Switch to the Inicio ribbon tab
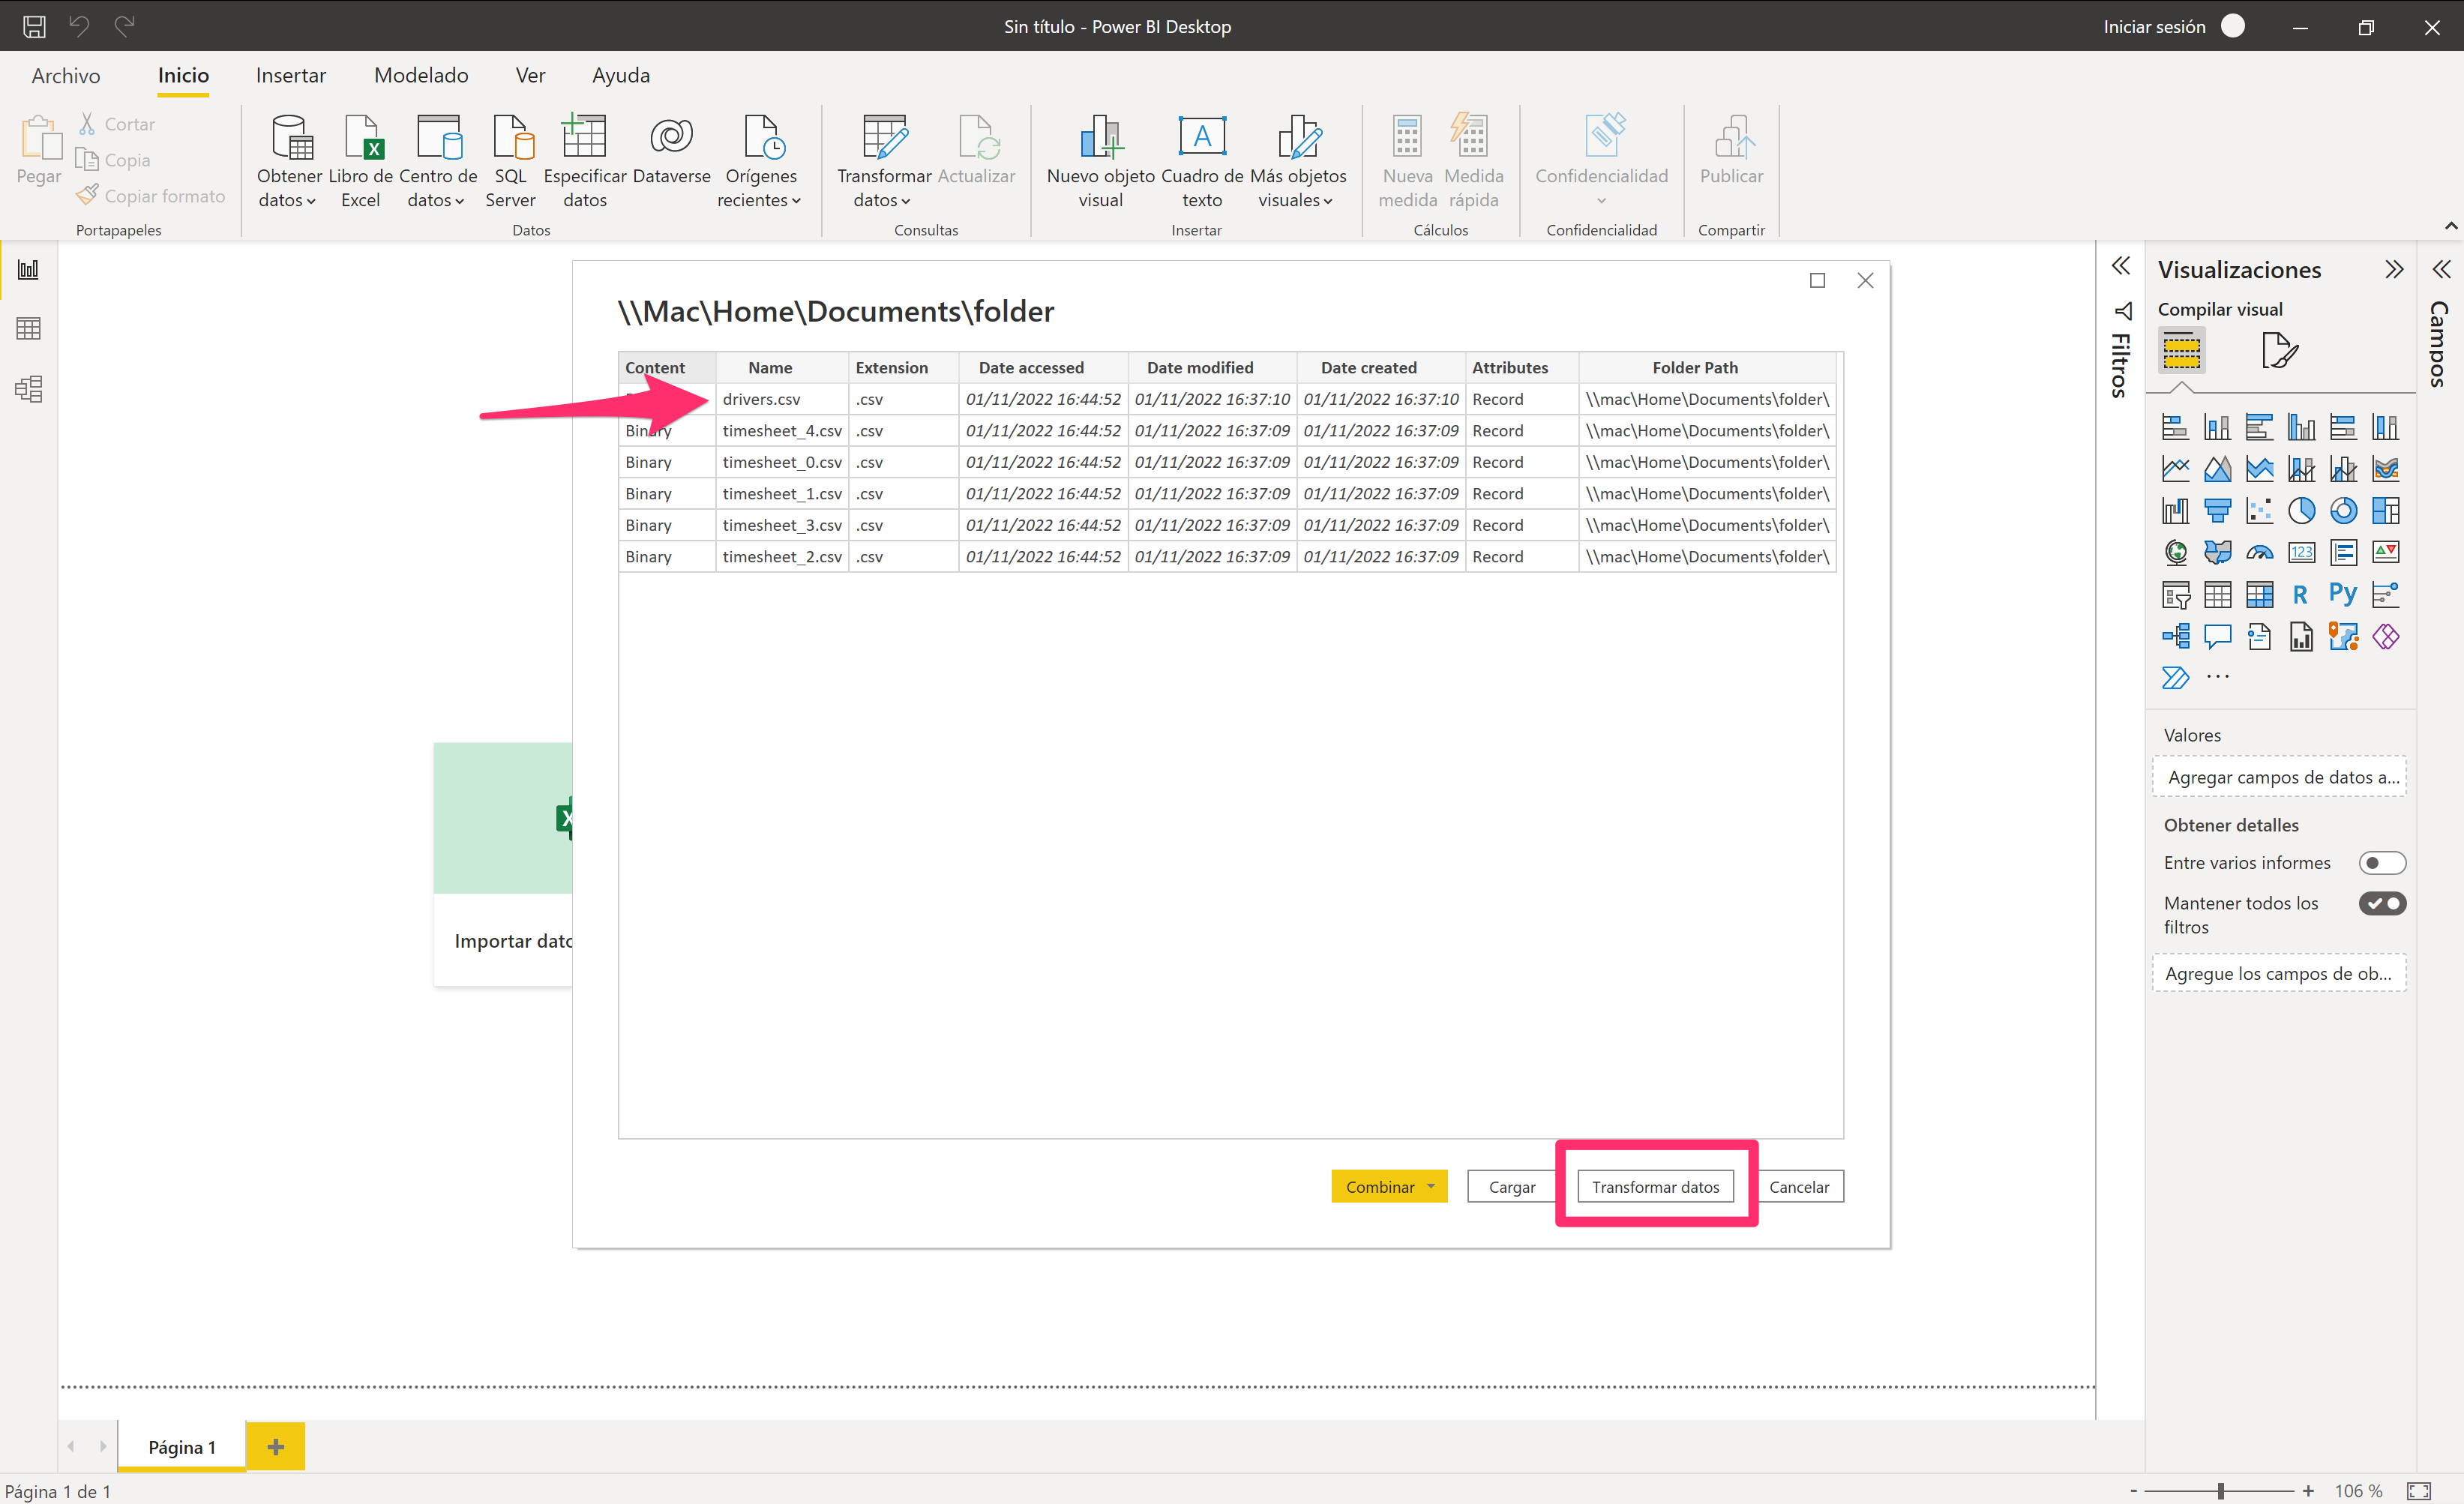2464x1504 pixels. [x=183, y=75]
